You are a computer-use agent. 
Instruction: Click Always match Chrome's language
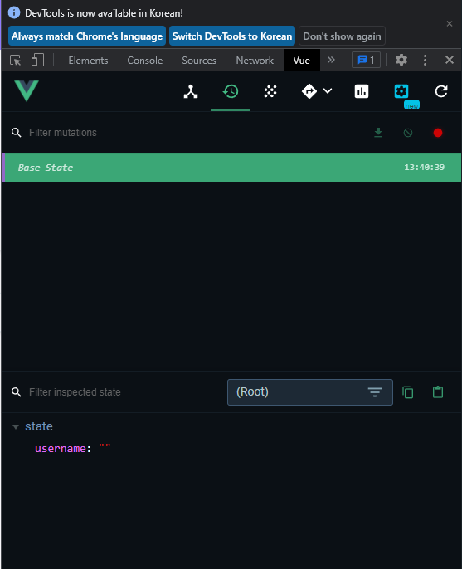(87, 36)
